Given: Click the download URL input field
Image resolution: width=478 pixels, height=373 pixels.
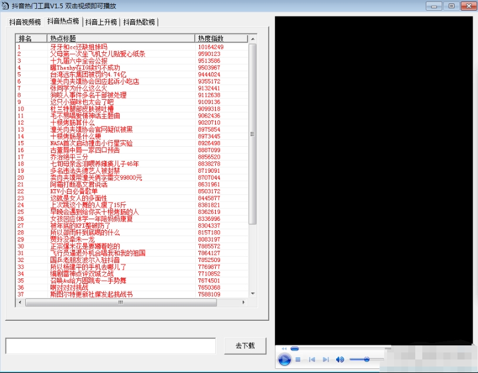Looking at the screenshot, I should point(111,346).
